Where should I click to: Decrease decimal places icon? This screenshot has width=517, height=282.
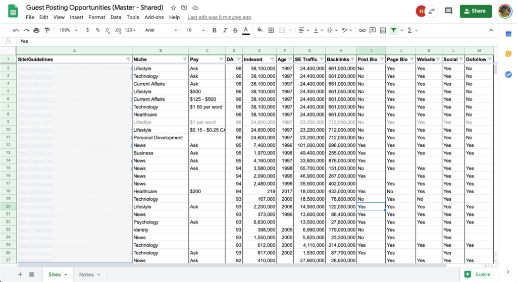[108, 30]
